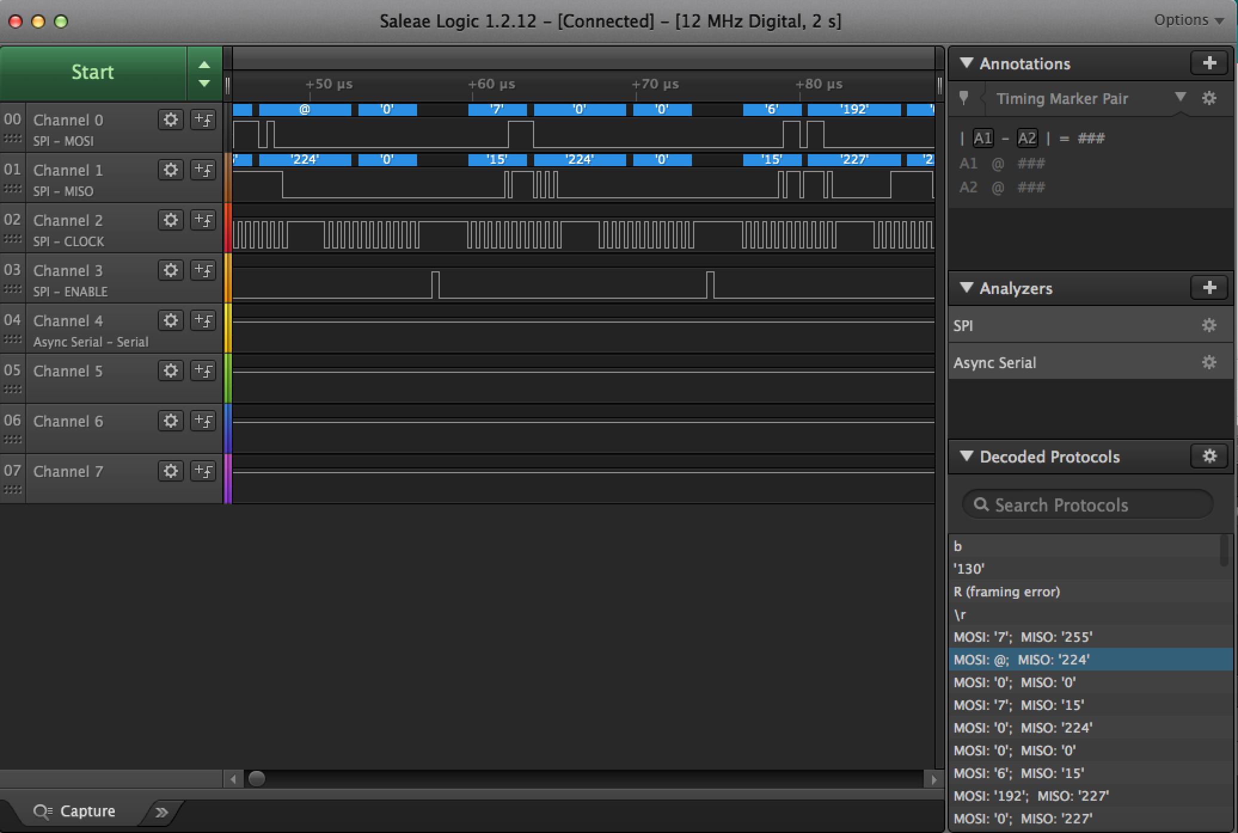Viewport: 1238px width, 833px height.
Task: Click Channel 5 trigger edge icon
Action: tap(203, 370)
